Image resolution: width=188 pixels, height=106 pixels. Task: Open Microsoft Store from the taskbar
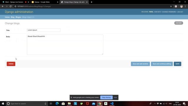coord(63,104)
